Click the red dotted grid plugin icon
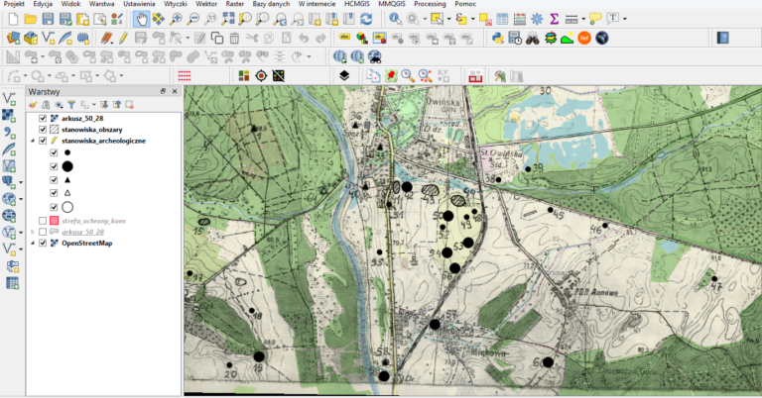 (x=185, y=75)
